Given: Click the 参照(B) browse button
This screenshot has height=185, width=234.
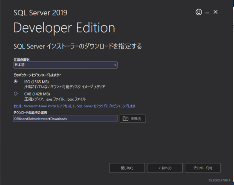Looking at the screenshot, I should (133, 119).
